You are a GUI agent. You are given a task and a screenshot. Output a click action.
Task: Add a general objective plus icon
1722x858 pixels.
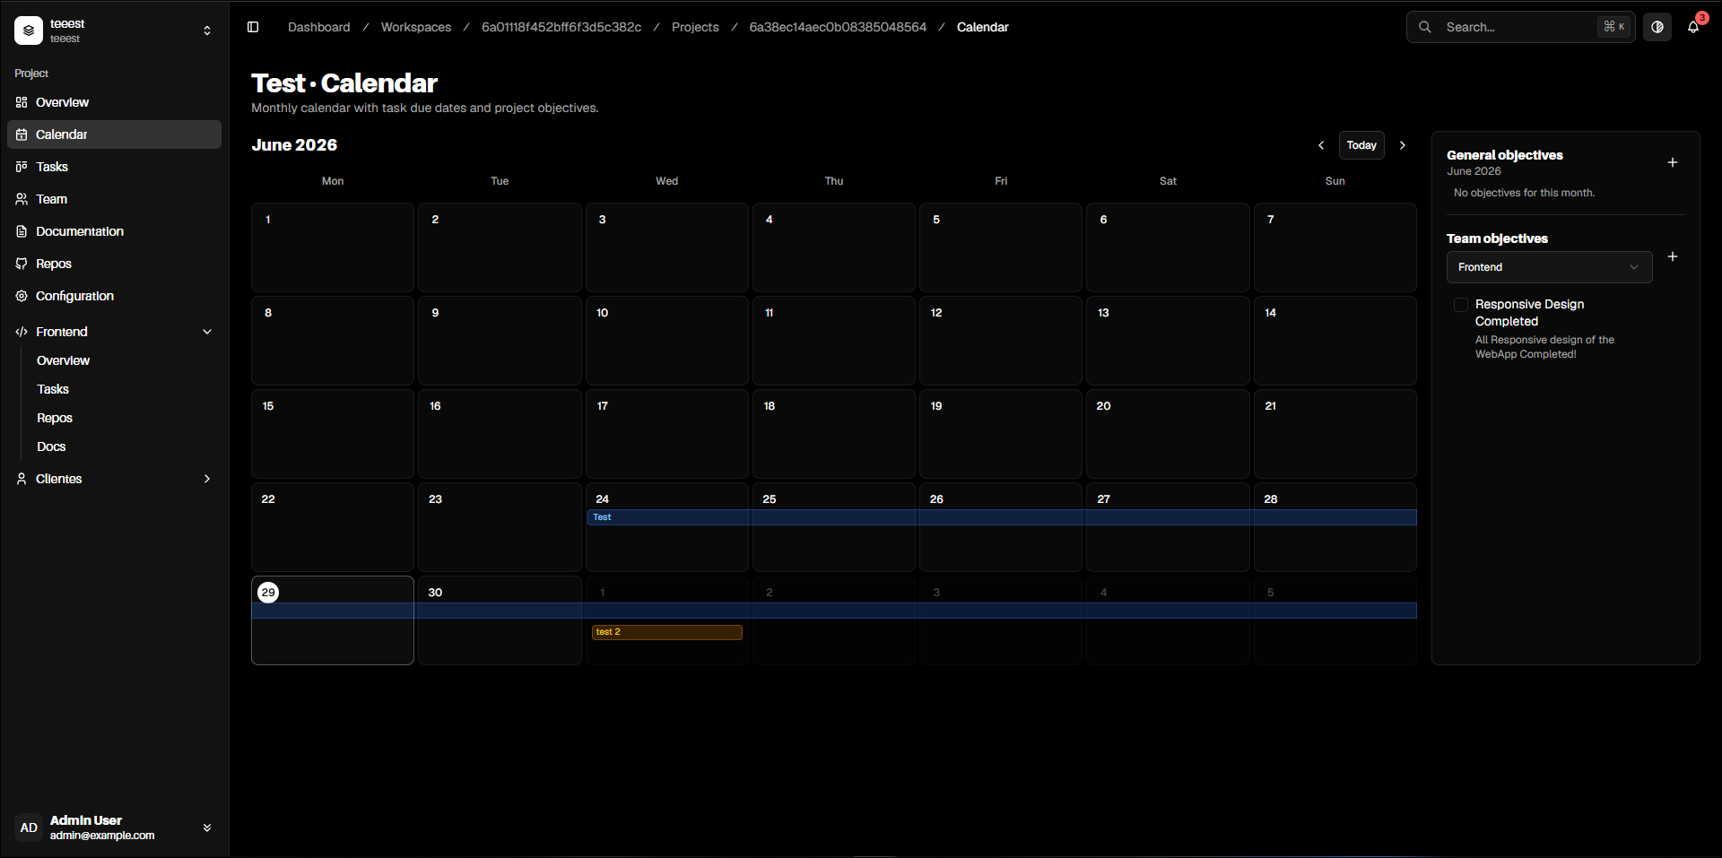[x=1673, y=162]
